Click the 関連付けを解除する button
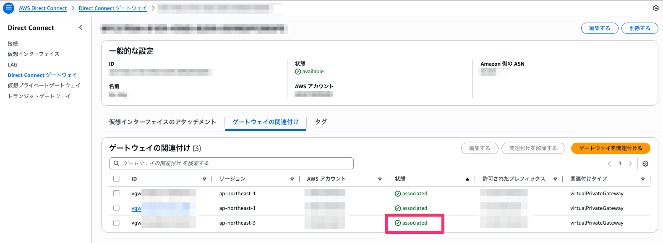Image resolution: width=663 pixels, height=243 pixels. [533, 148]
